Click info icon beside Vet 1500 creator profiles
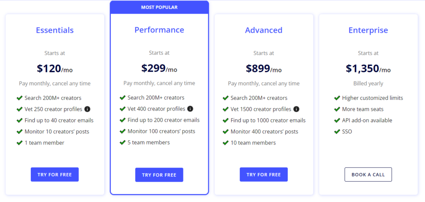This screenshot has height=202, width=425. [296, 109]
